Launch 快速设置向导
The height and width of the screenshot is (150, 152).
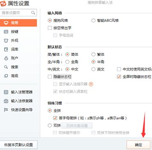pos(18,110)
